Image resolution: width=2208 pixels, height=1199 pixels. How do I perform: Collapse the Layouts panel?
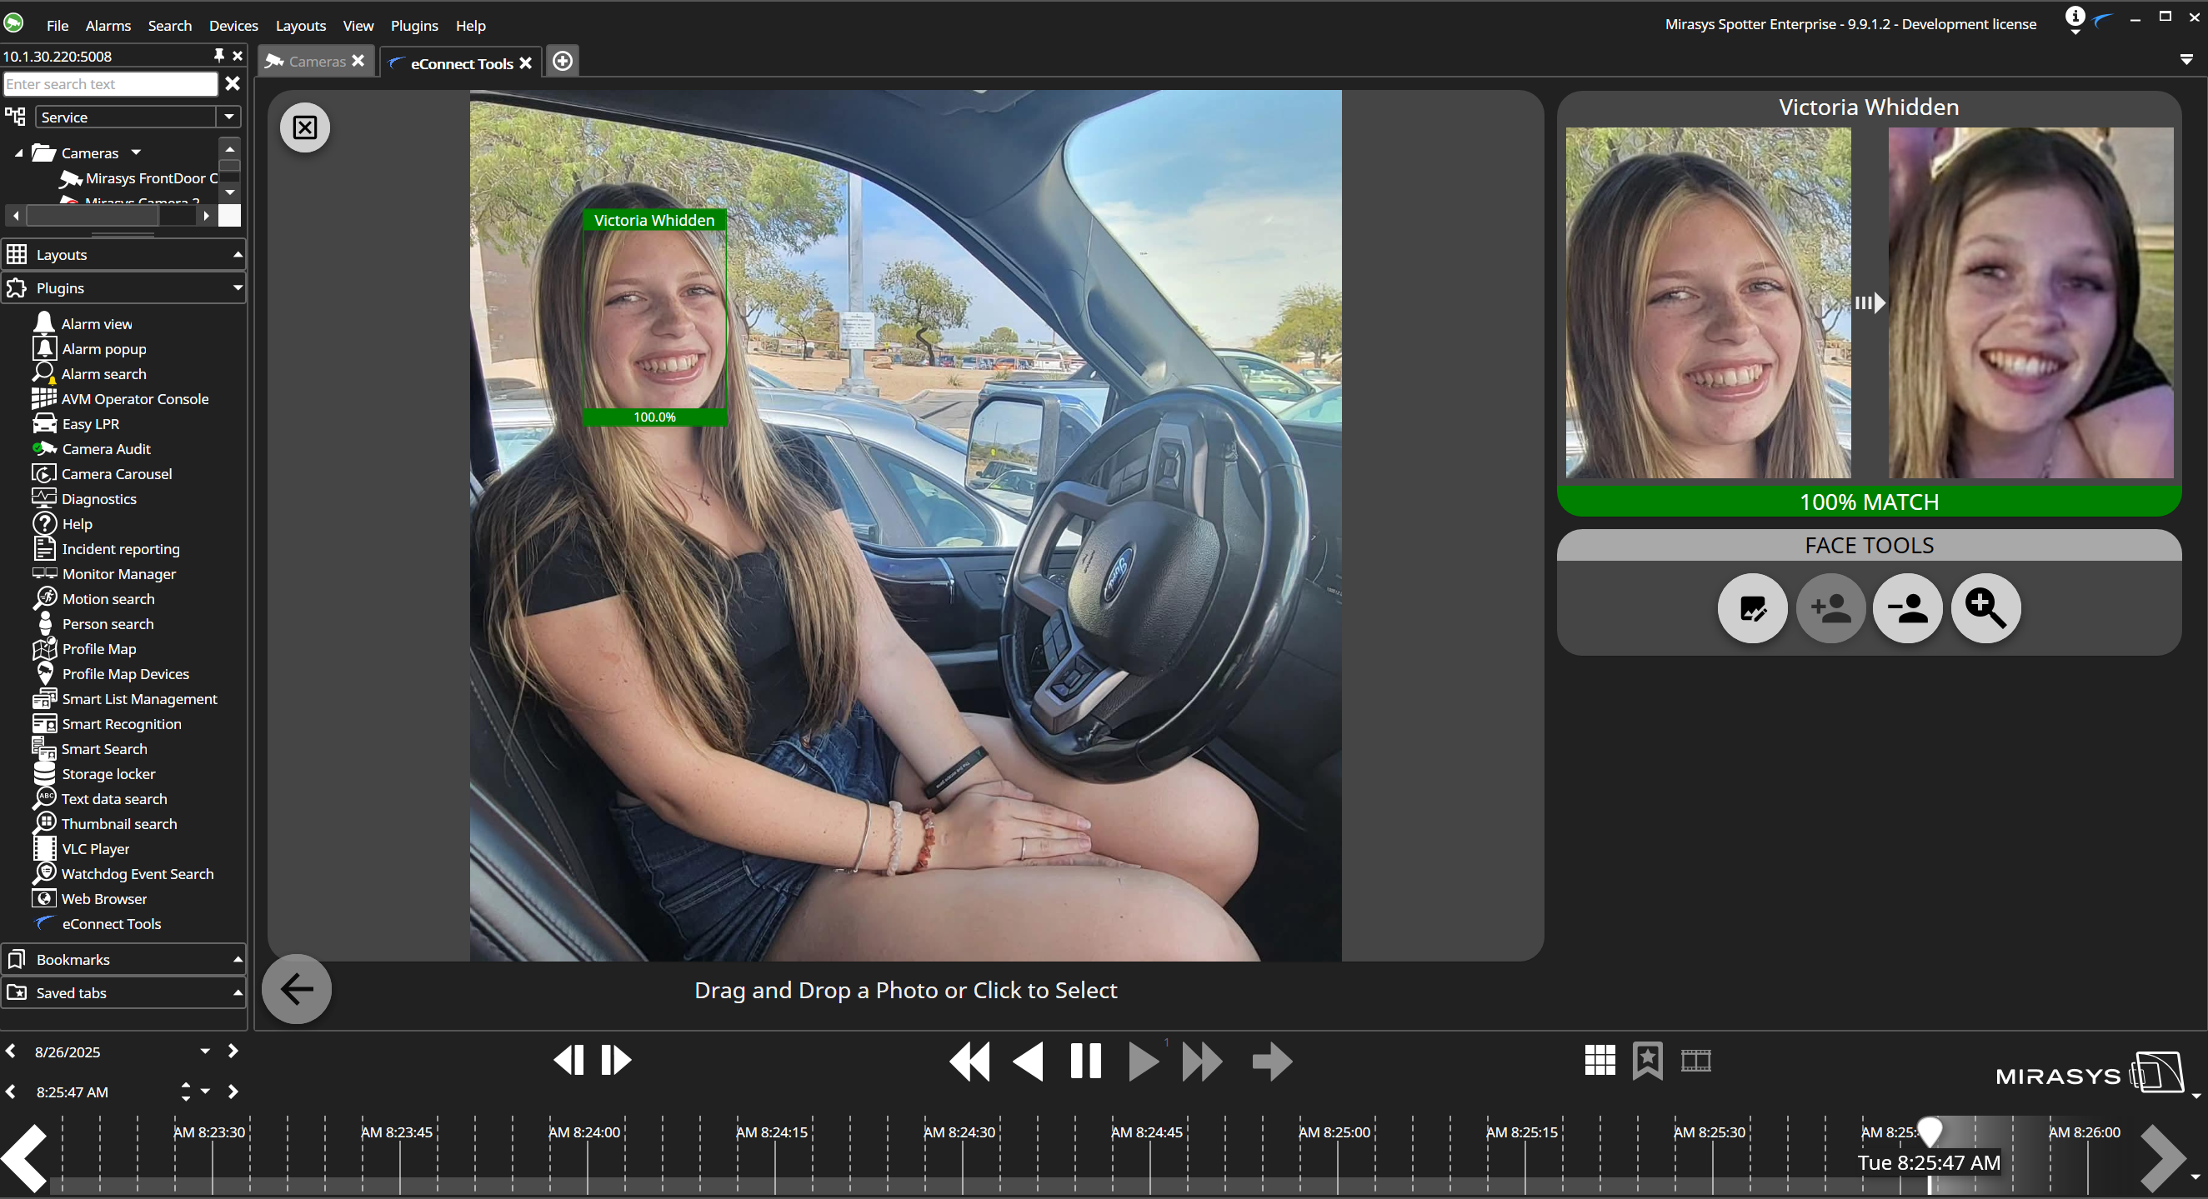coord(238,253)
